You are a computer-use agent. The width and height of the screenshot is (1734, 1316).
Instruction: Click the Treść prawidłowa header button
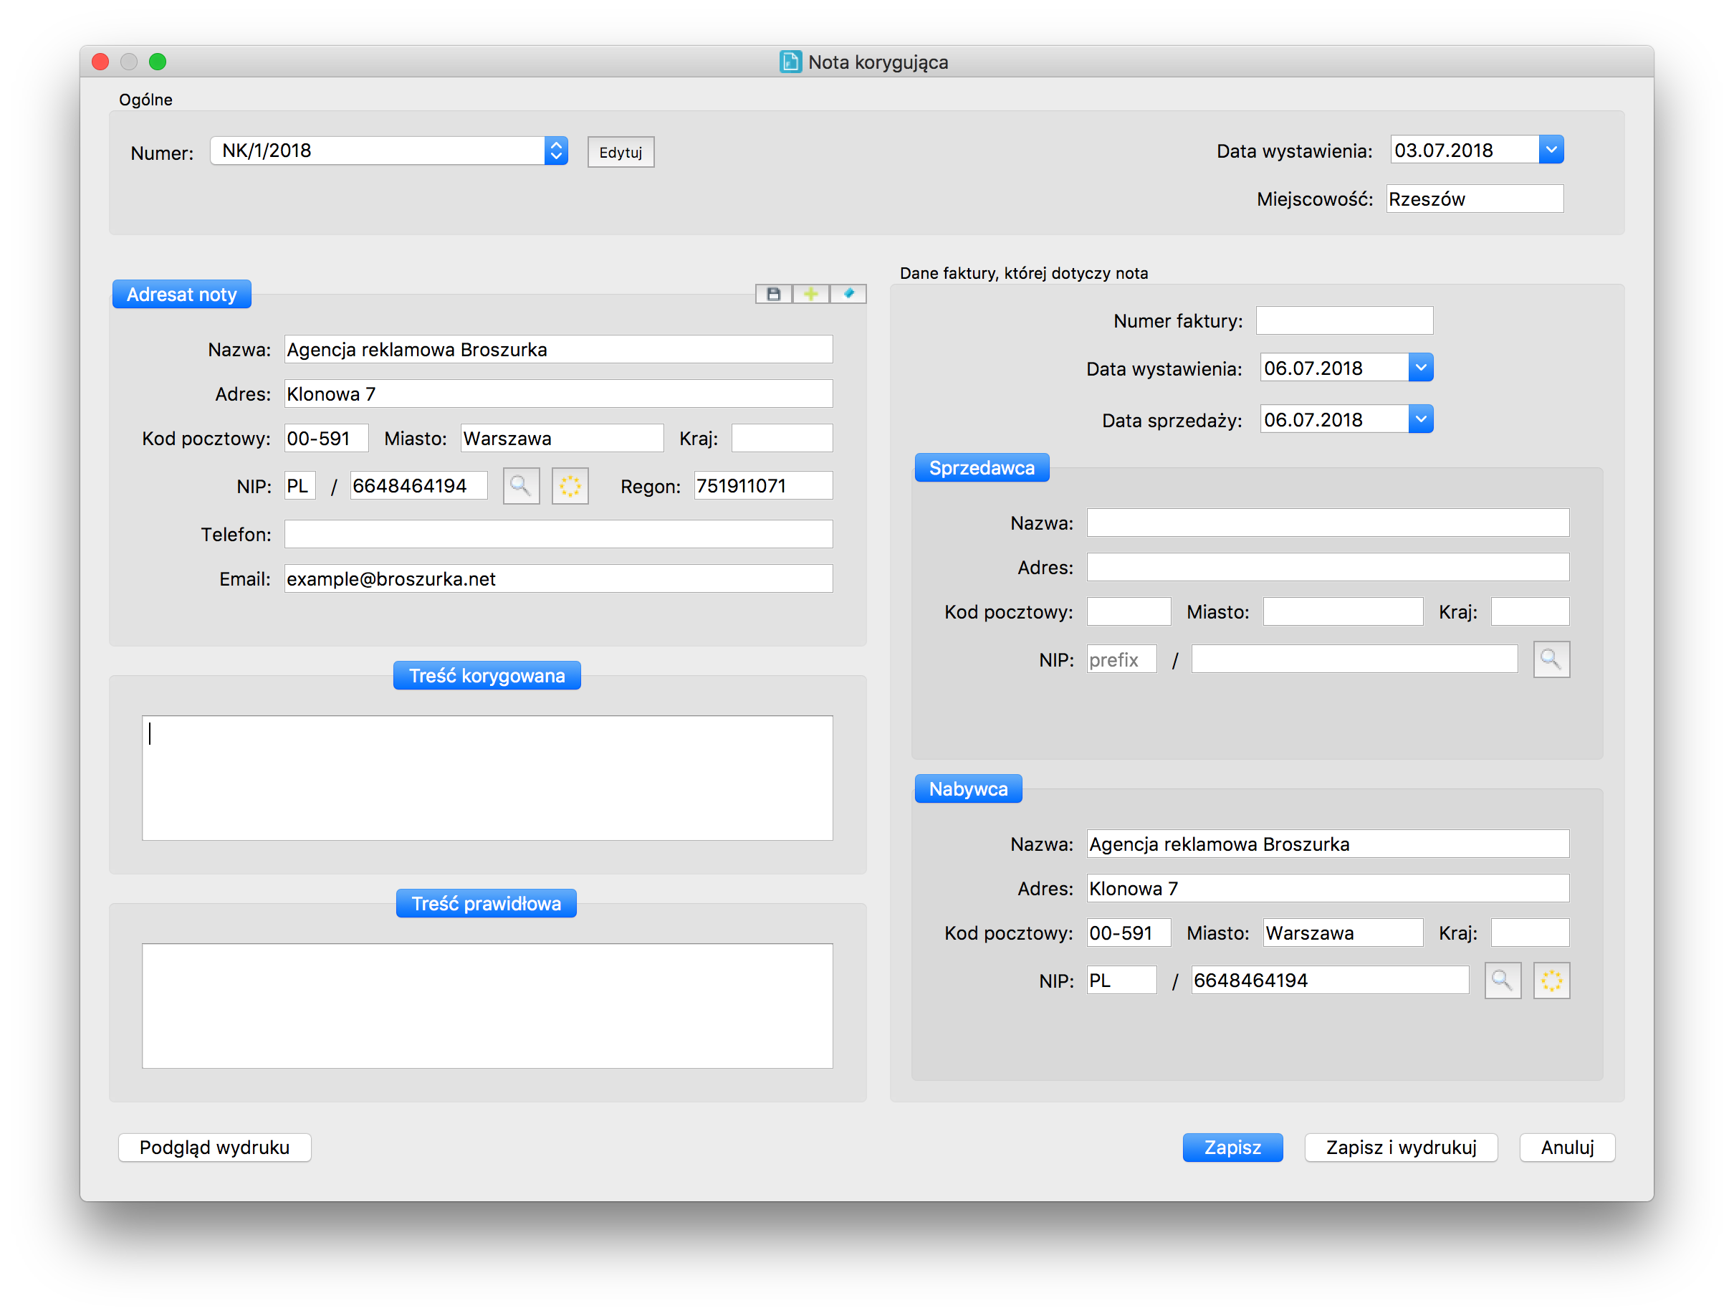click(x=486, y=903)
